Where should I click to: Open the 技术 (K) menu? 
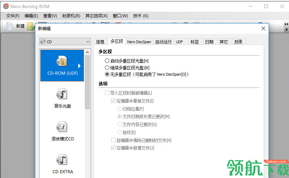pyautogui.click(x=141, y=16)
